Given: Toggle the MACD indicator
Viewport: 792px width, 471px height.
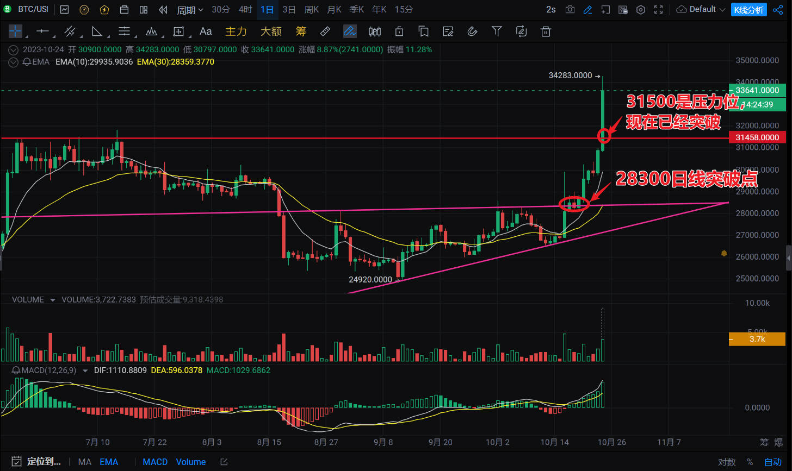Looking at the screenshot, I should coord(155,462).
